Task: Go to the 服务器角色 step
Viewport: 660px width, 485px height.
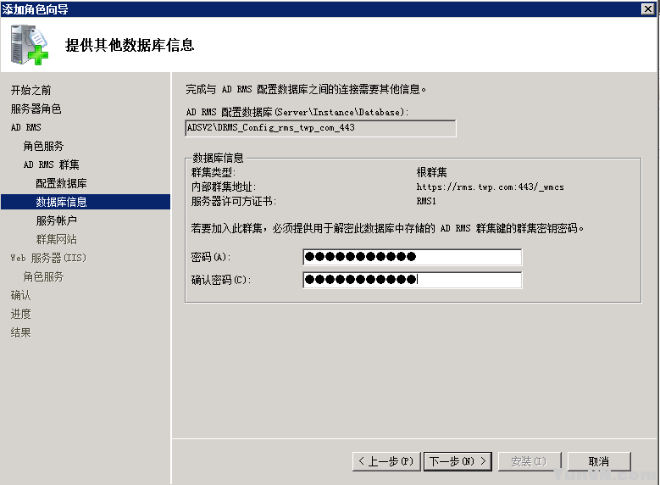Action: pos(36,109)
